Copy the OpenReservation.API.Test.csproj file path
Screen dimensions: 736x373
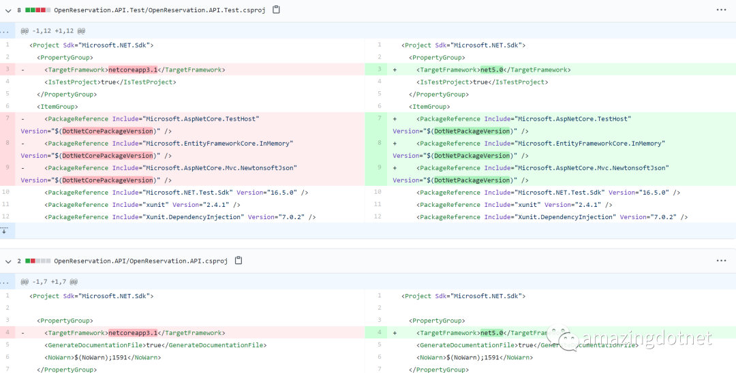(x=276, y=10)
